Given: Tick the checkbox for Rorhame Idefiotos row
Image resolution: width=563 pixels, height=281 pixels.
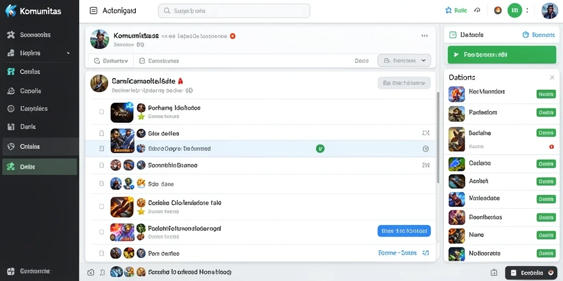Looking at the screenshot, I should pos(102,112).
